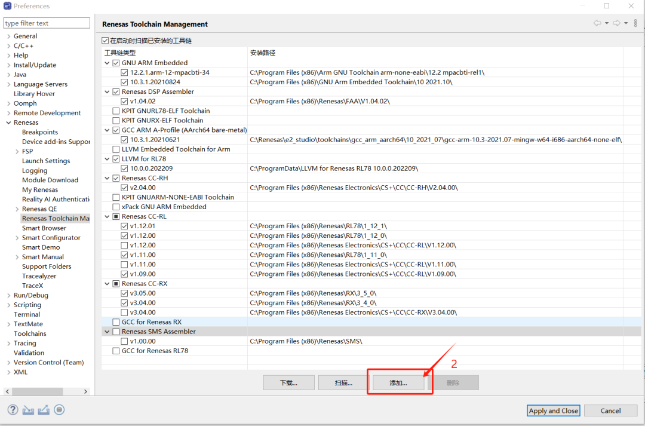Select Breakpoints under Renesas

(40, 132)
